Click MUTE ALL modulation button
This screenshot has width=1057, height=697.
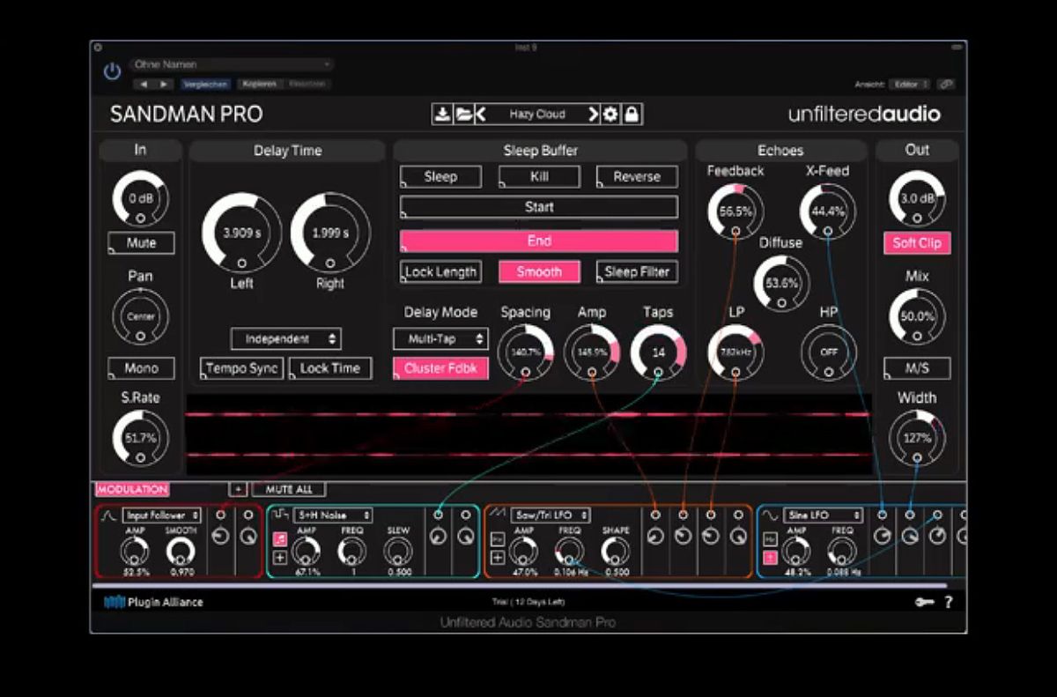pyautogui.click(x=289, y=489)
